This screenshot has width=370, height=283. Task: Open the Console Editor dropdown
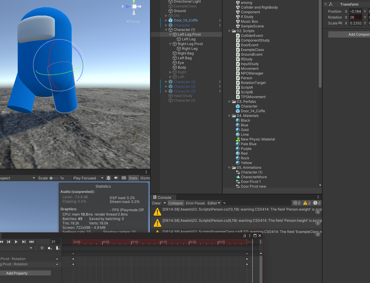(214, 203)
